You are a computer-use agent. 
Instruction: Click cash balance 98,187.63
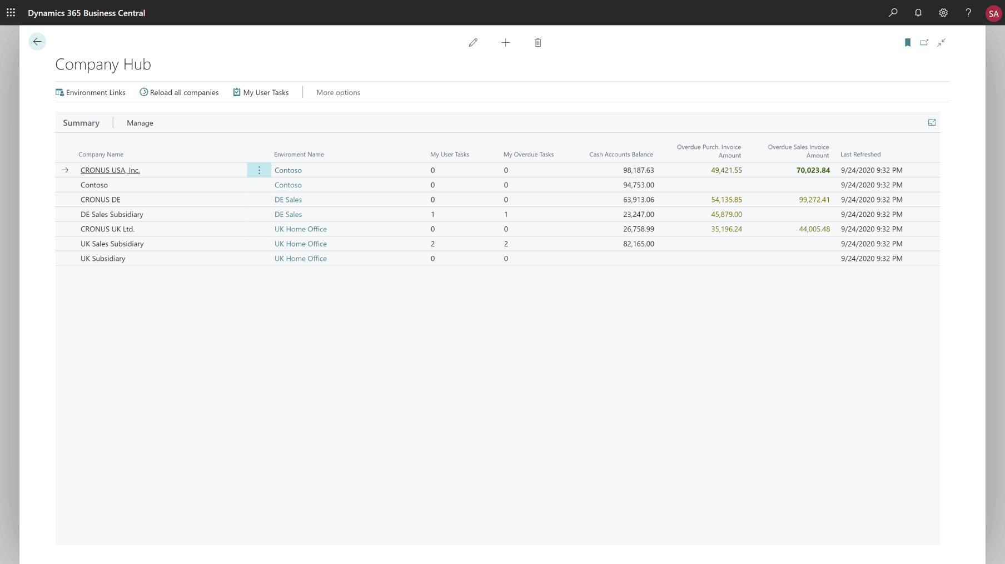point(638,170)
